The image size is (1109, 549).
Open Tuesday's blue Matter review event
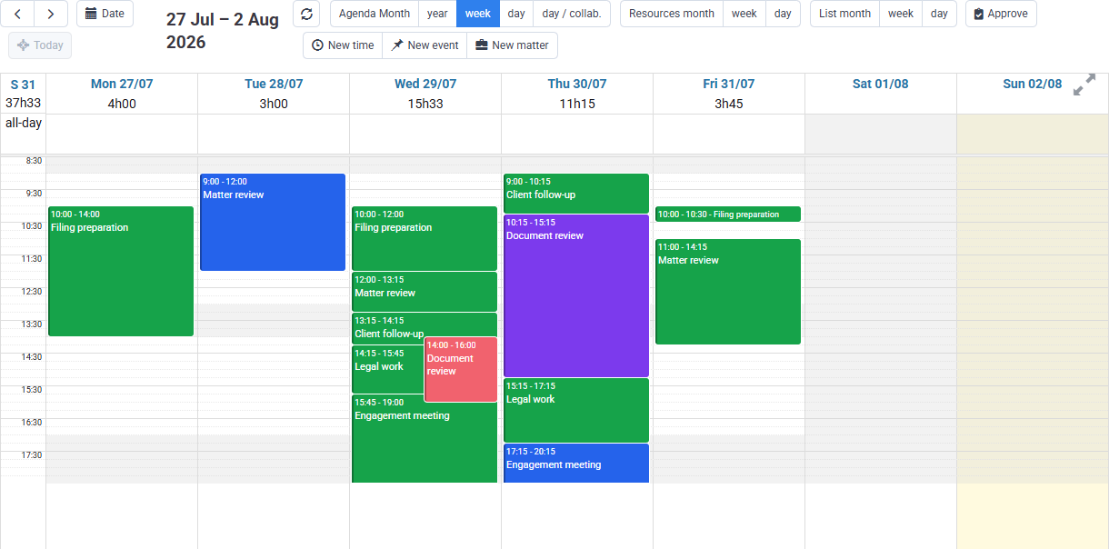(x=273, y=222)
